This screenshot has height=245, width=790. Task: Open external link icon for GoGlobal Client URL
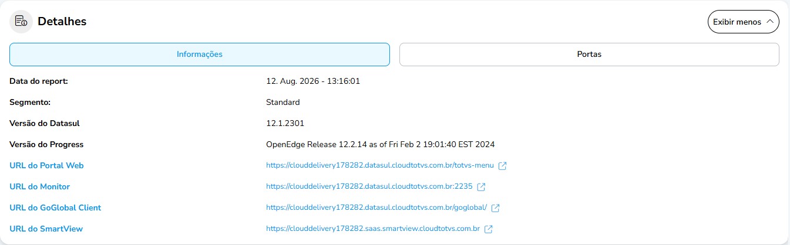click(495, 208)
